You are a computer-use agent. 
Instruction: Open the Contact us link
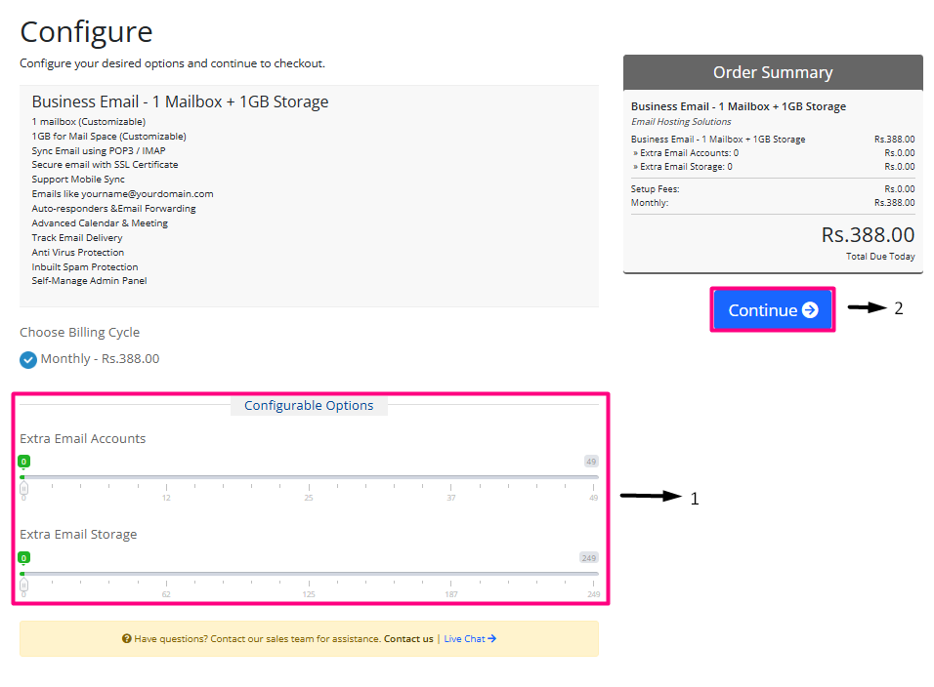click(408, 639)
